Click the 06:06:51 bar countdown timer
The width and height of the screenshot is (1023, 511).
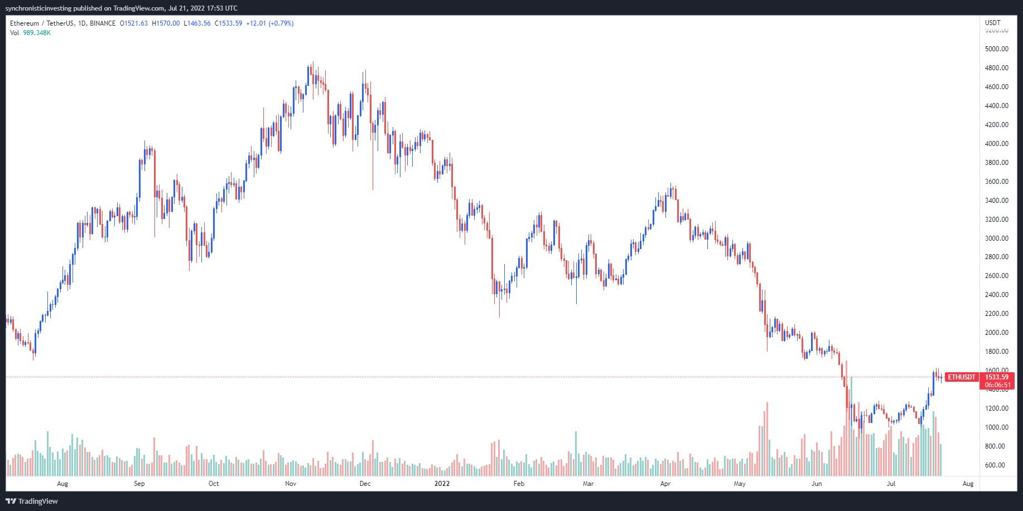(x=997, y=385)
